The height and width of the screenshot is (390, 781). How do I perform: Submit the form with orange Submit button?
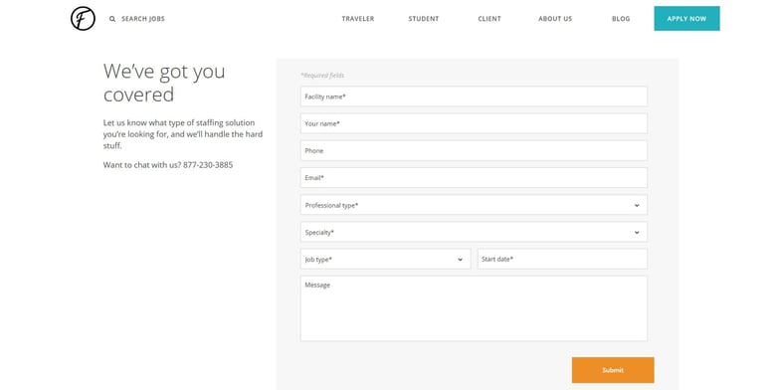pos(613,370)
